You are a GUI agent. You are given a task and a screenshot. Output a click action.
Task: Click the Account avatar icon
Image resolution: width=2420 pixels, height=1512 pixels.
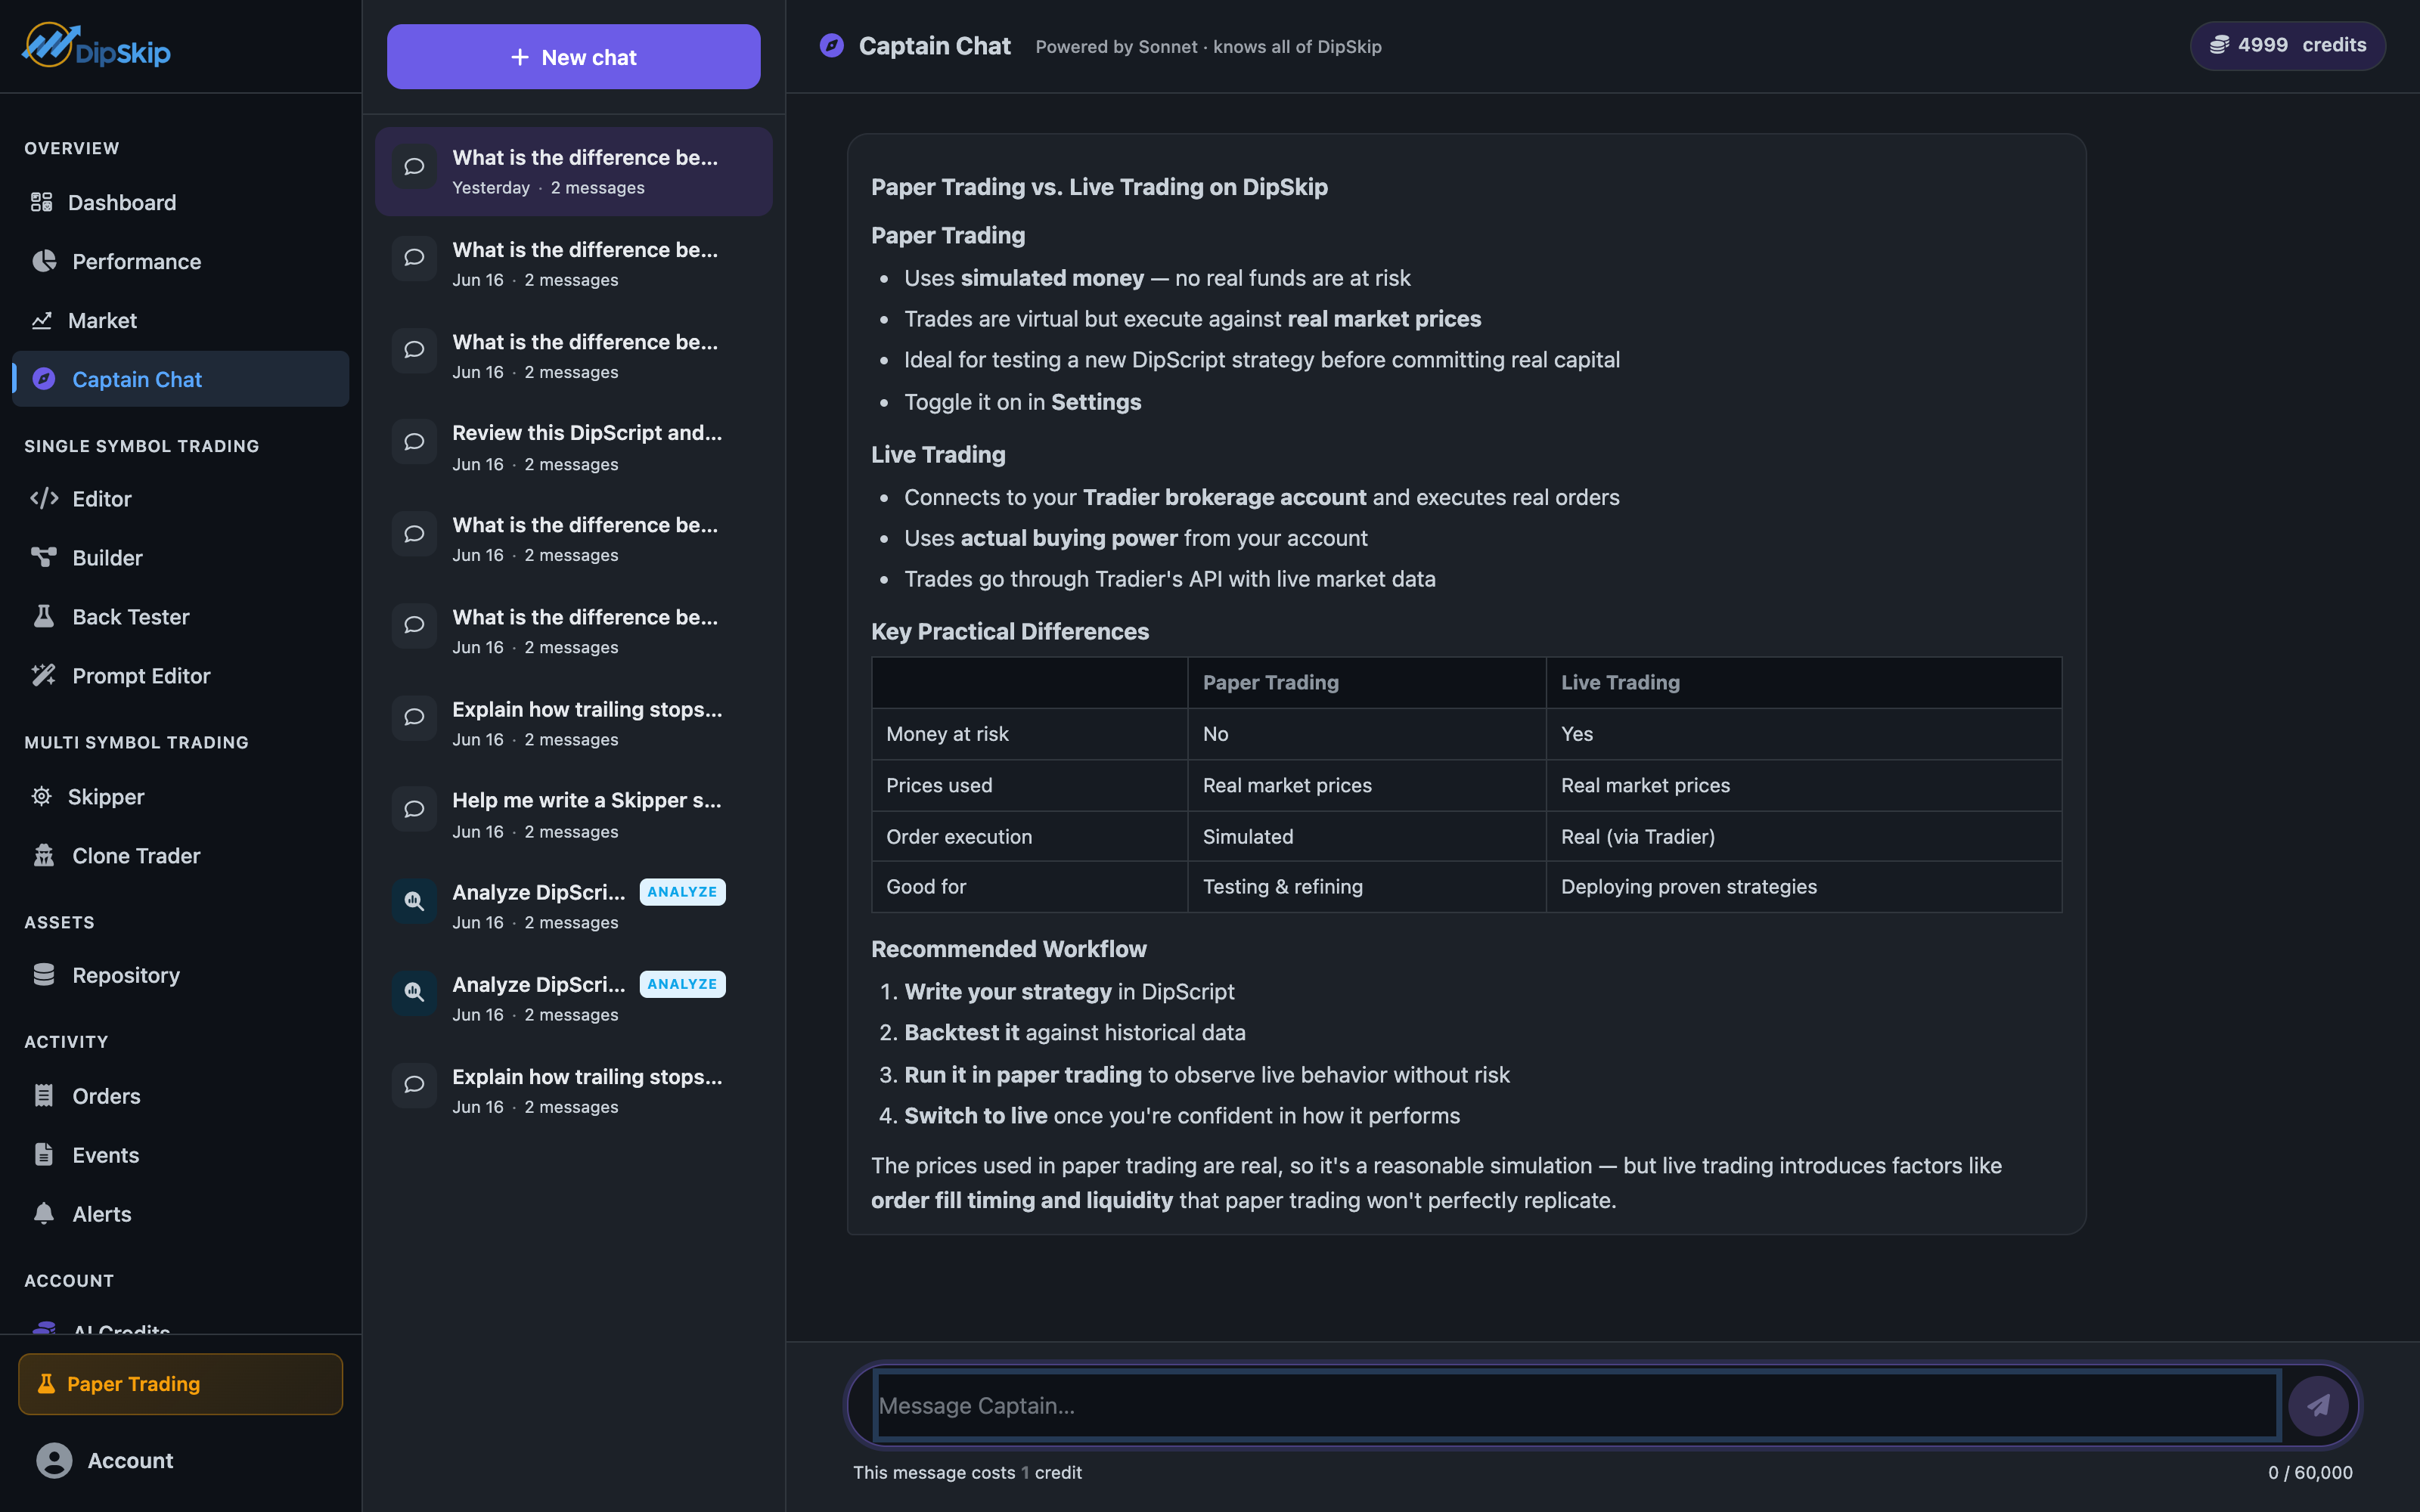coord(54,1460)
